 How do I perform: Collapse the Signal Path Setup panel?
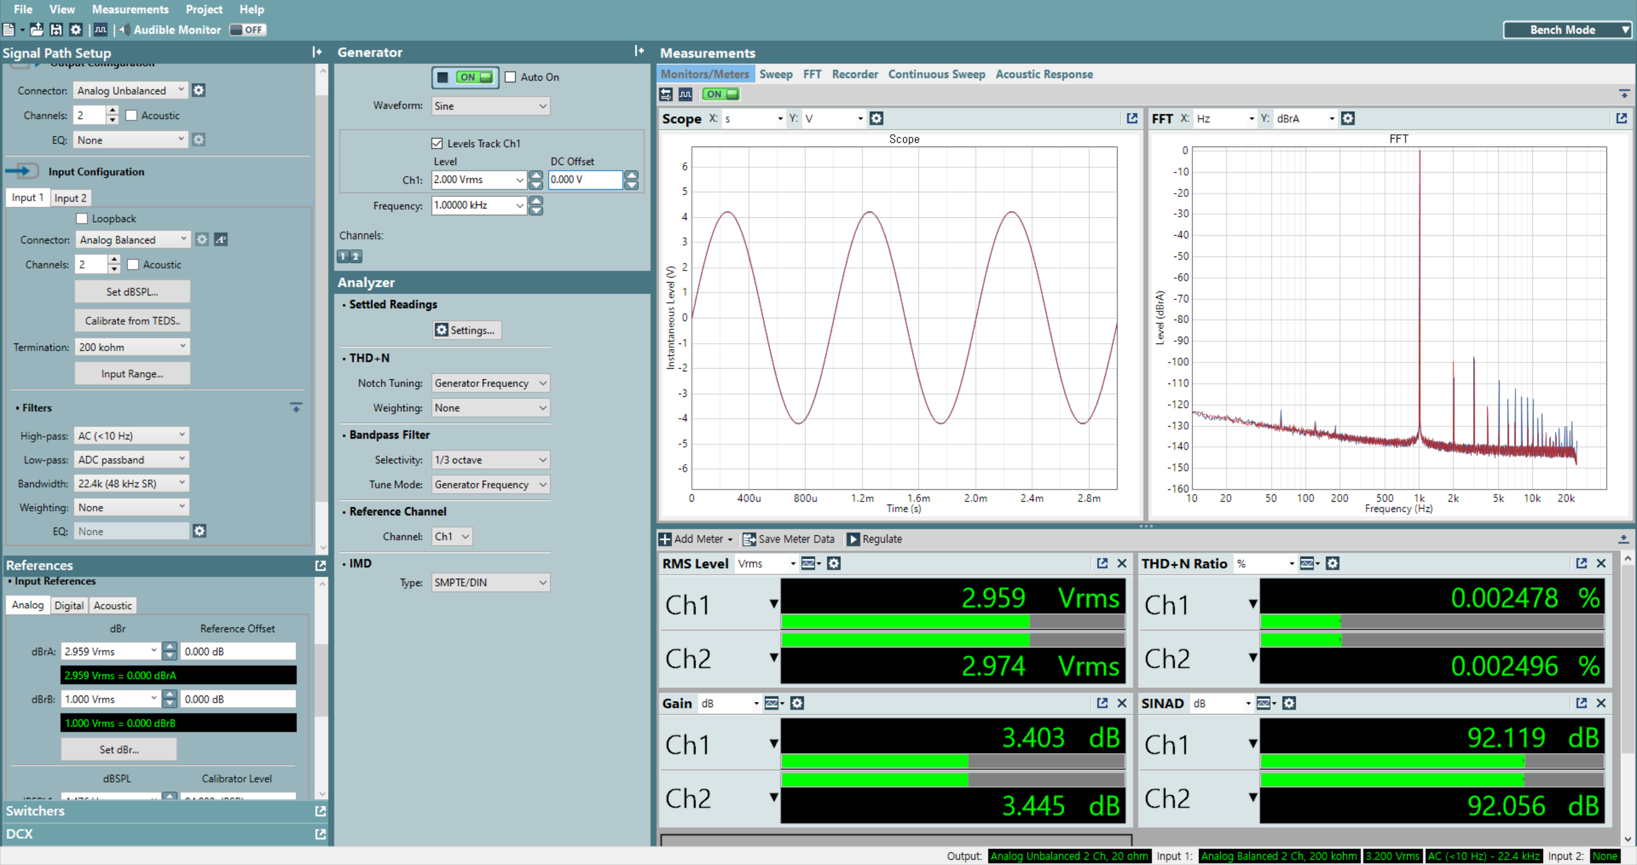pyautogui.click(x=317, y=52)
